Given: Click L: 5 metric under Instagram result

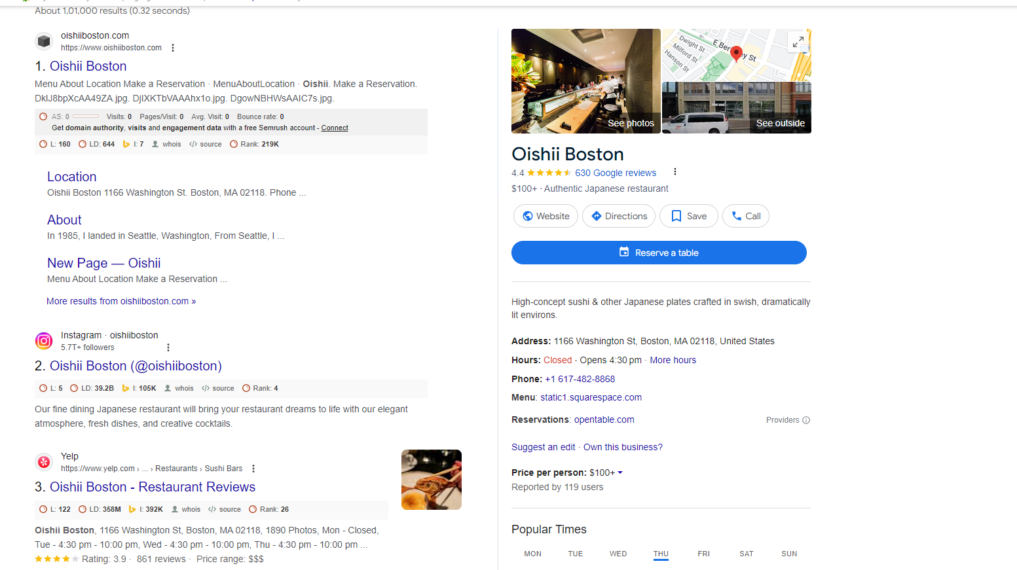Looking at the screenshot, I should pyautogui.click(x=51, y=388).
